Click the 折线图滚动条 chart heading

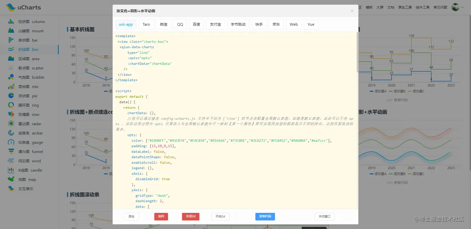click(85, 195)
